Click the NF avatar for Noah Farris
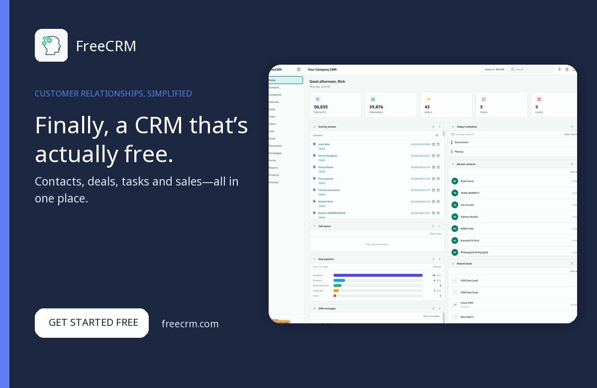This screenshot has height=388, width=597. click(x=455, y=181)
